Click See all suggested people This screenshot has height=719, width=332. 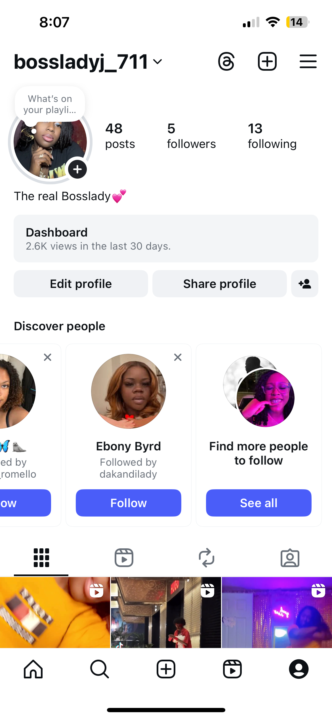click(x=259, y=503)
